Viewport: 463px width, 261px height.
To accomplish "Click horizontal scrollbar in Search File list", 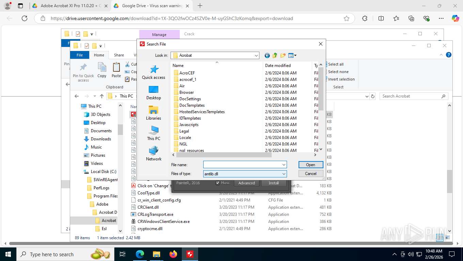I will pos(224,155).
